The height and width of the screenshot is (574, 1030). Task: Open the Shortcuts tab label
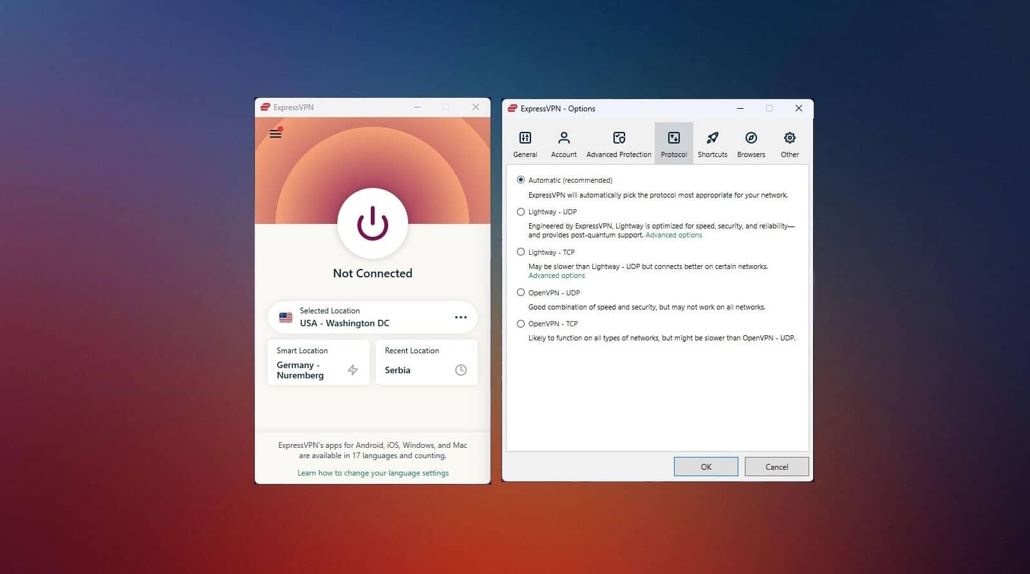click(713, 154)
